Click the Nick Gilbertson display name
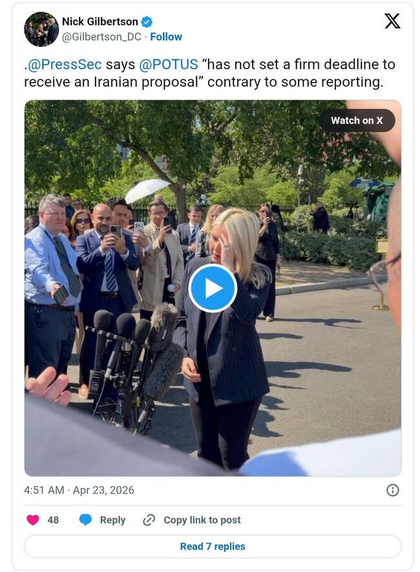The width and height of the screenshot is (420, 572). (x=100, y=21)
